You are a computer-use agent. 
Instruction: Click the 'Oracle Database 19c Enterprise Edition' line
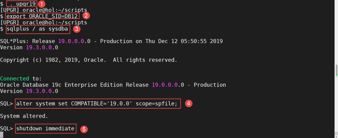pyautogui.click(x=75, y=85)
